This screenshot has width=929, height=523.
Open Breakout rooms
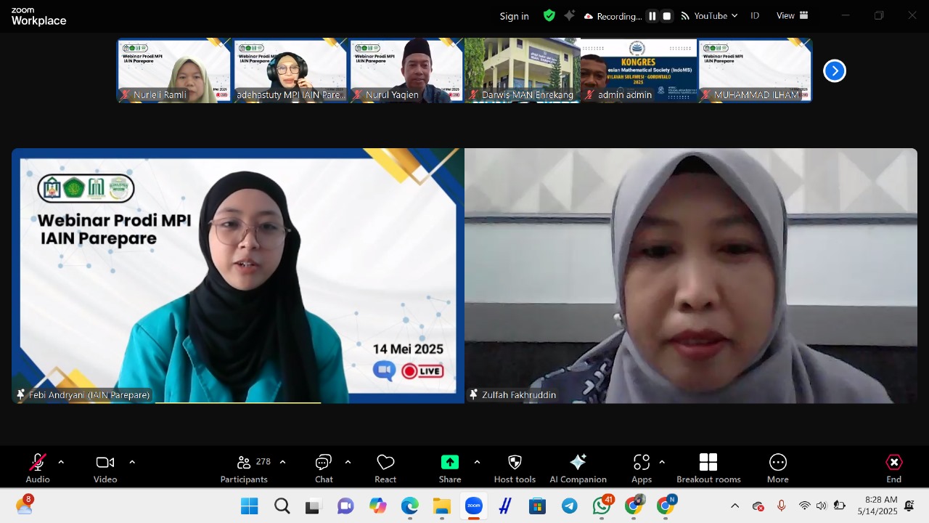tap(708, 468)
